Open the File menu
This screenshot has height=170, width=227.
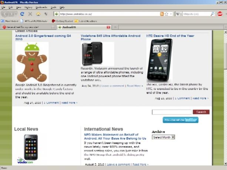tap(3, 7)
